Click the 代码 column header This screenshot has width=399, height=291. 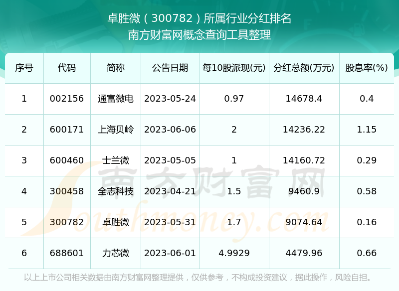(67, 68)
